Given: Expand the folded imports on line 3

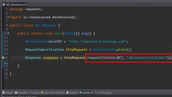Looking at the screenshot, I should 9,17.
